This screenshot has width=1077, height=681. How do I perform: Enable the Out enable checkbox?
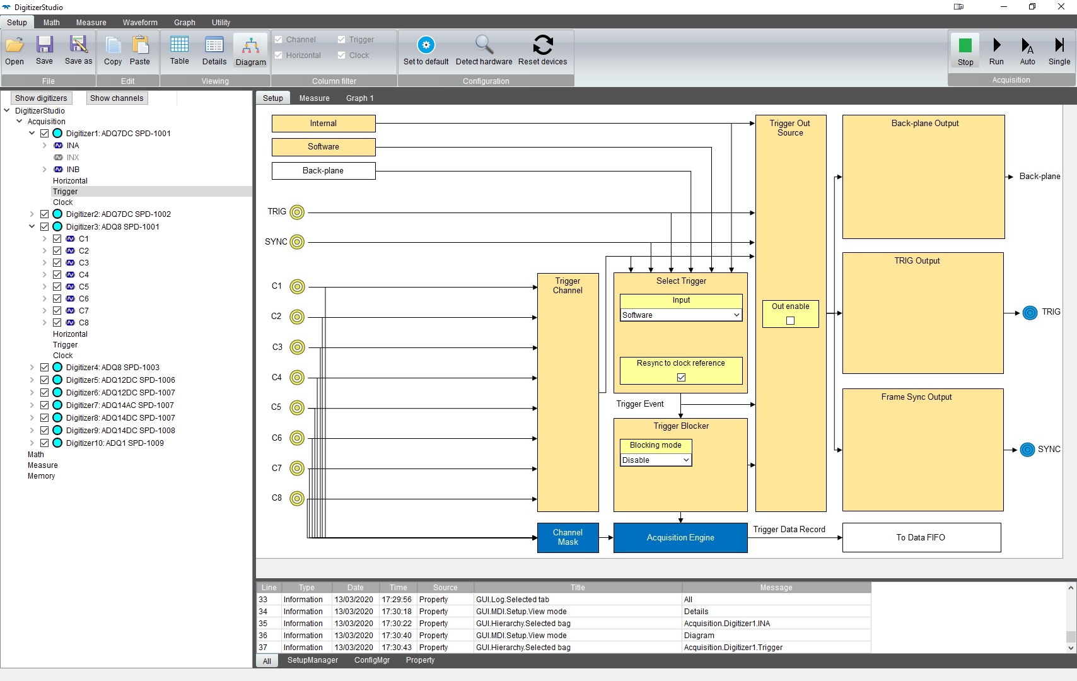click(x=790, y=321)
